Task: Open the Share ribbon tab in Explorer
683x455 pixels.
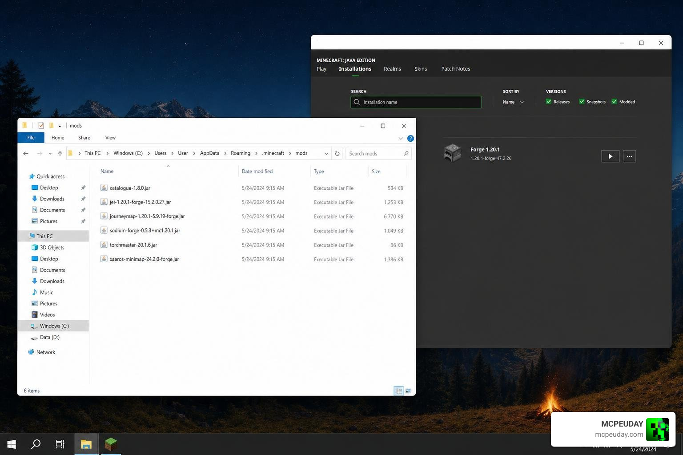Action: 84,138
